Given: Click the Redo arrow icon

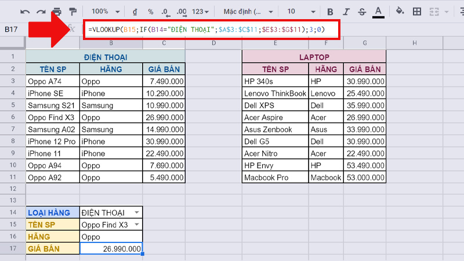Looking at the screenshot, I should [x=41, y=11].
